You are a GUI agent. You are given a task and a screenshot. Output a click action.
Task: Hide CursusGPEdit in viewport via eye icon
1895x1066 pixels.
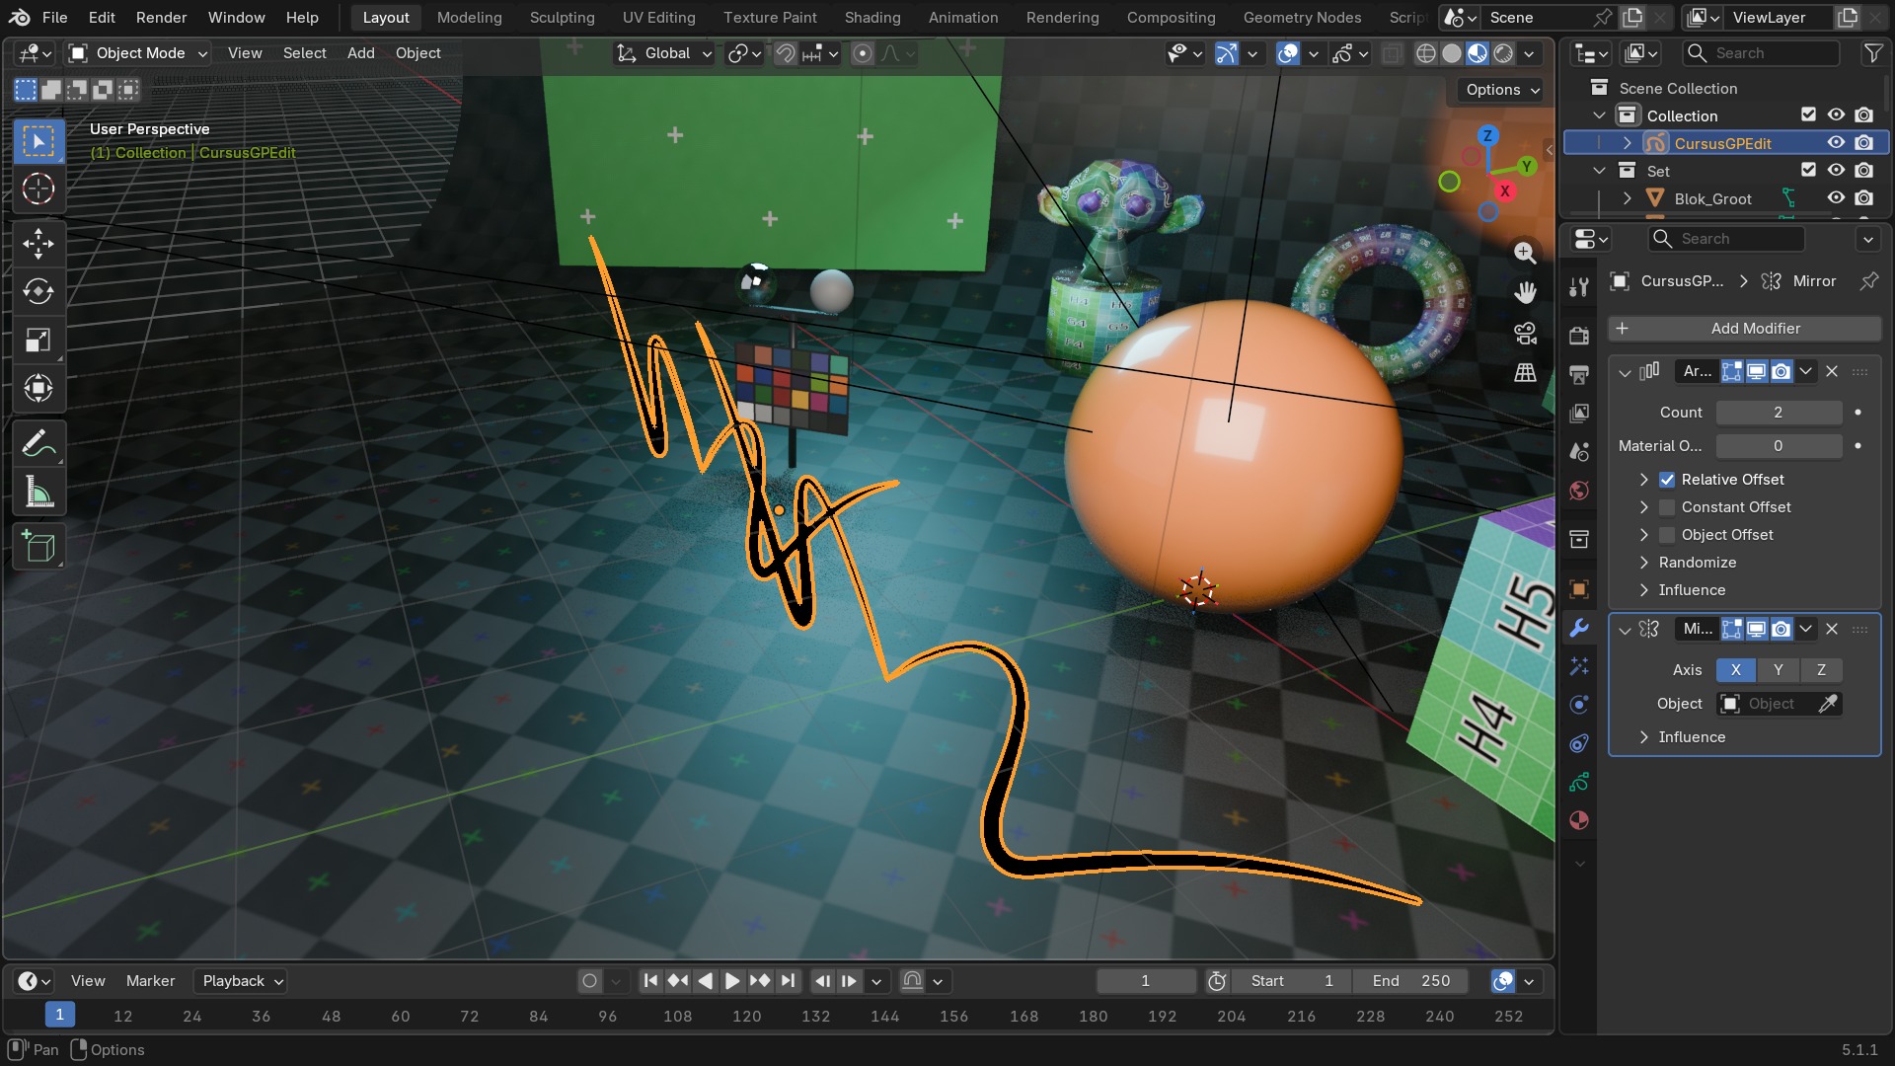point(1836,143)
